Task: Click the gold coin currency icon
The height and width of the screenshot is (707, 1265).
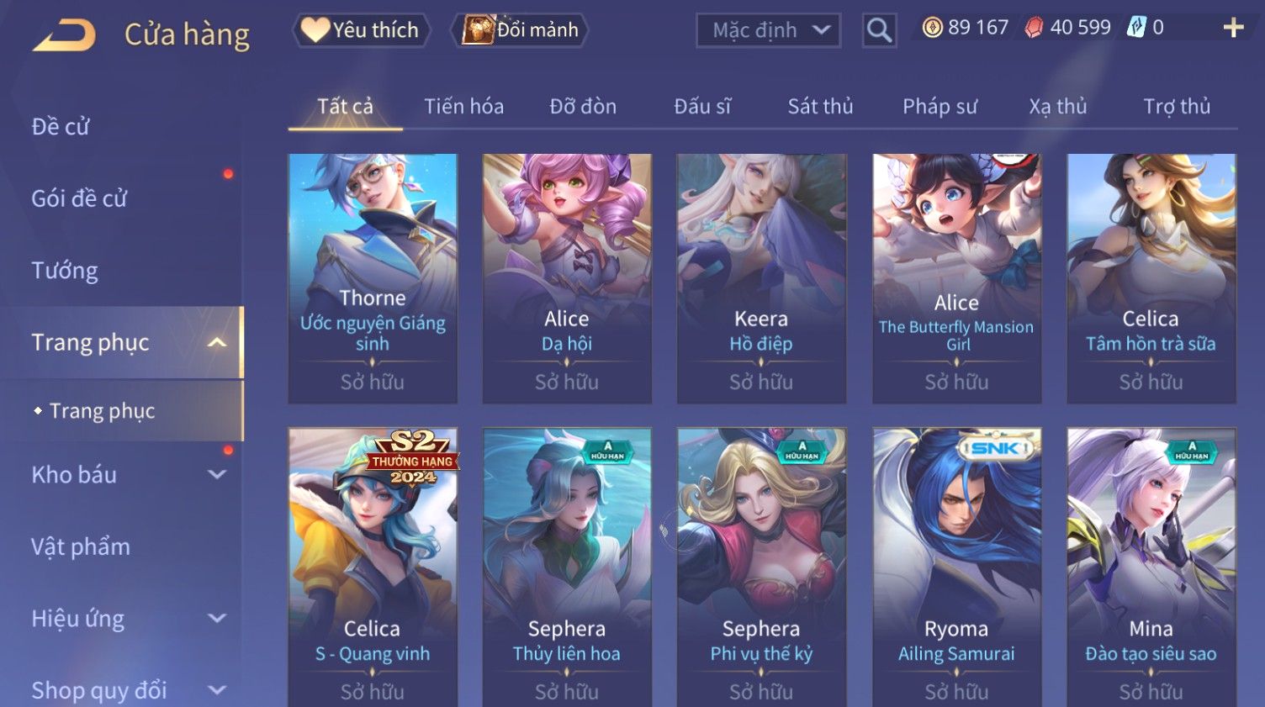Action: point(932,28)
